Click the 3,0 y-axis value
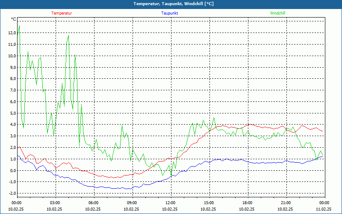The width and height of the screenshot is (342, 214). tap(13, 136)
